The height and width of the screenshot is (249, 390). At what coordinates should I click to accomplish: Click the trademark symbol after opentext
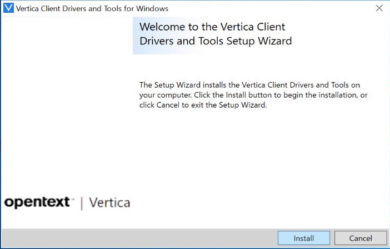coord(72,198)
